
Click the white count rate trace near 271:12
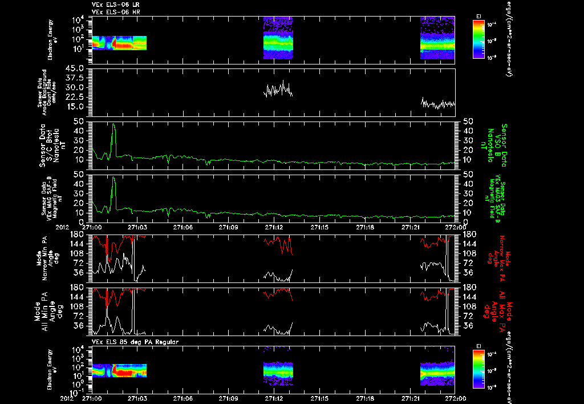click(x=278, y=90)
